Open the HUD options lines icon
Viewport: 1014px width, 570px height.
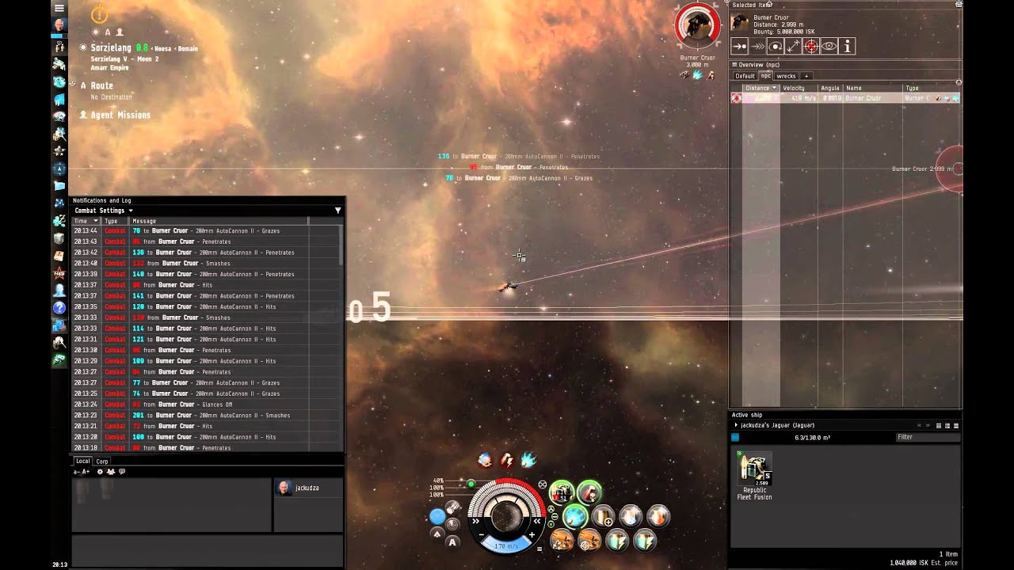[539, 549]
